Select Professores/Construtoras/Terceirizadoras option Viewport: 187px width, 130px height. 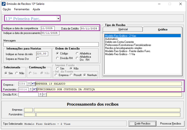point(143,45)
